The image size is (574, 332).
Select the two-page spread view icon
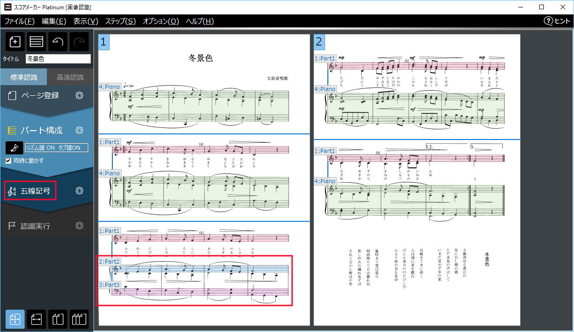click(x=58, y=319)
